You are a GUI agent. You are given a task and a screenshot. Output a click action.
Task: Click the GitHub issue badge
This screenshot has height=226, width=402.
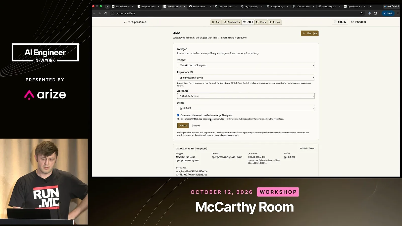click(307, 148)
